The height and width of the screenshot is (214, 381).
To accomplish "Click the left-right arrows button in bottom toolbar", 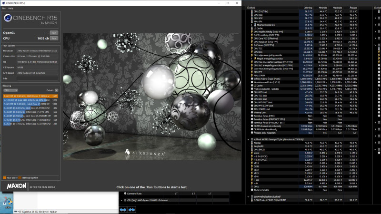I will click(123, 210).
